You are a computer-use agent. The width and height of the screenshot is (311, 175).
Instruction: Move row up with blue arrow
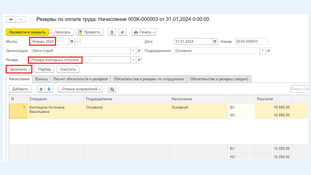[41, 89]
